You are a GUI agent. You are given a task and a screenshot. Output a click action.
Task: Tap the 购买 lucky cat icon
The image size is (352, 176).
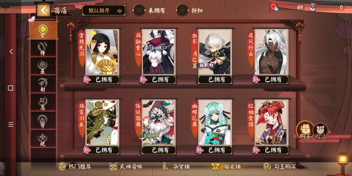tap(305, 130)
